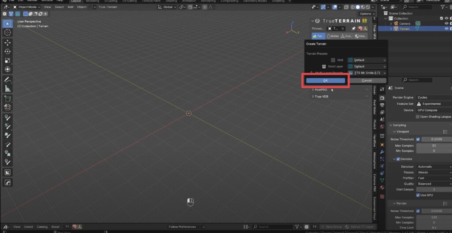The image size is (452, 233).
Task: Open the Modifiers wrench properties tab
Action: click(x=382, y=152)
